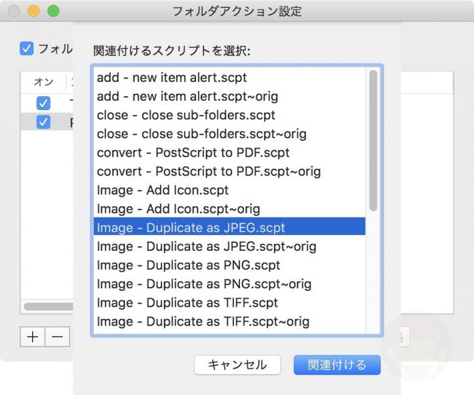Choose 'close - close sub-folders.scpt' script
474x395 pixels.
click(x=229, y=115)
